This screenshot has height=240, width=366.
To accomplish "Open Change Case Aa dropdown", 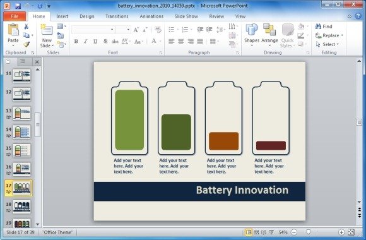I will [x=139, y=42].
